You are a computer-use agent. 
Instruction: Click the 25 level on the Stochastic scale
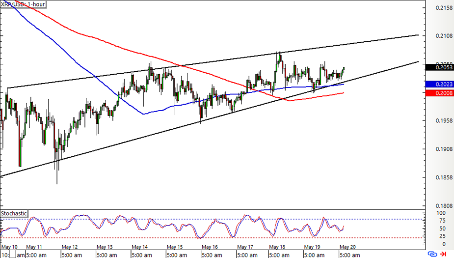(x=442, y=236)
